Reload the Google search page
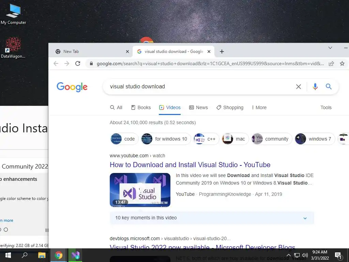This screenshot has width=349, height=262. pos(78,63)
